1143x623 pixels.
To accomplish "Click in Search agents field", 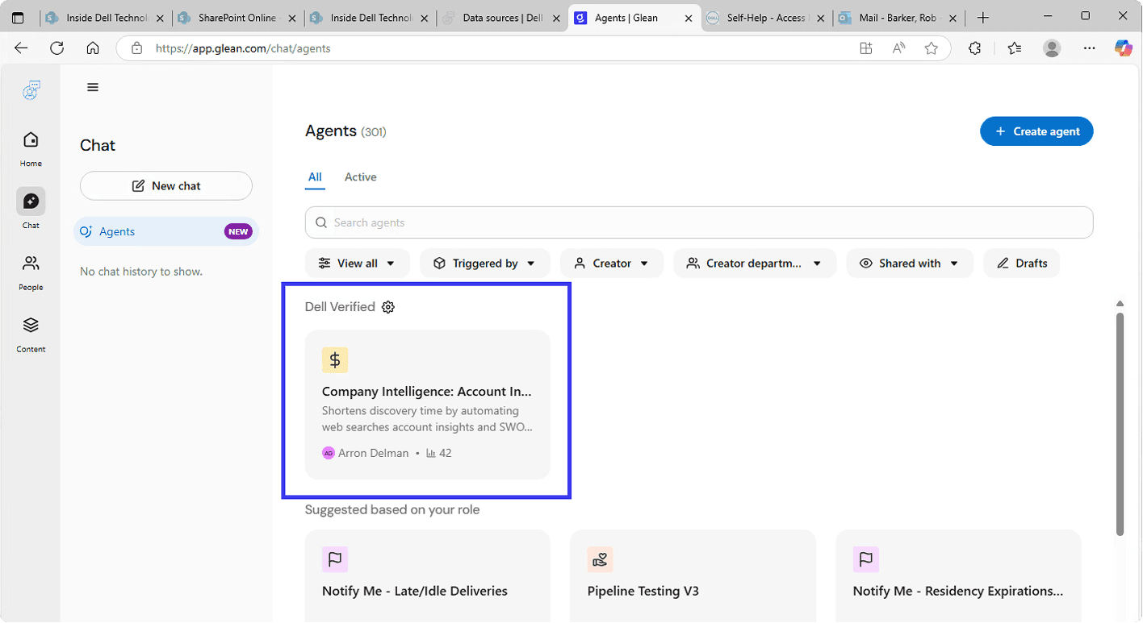I will (699, 222).
